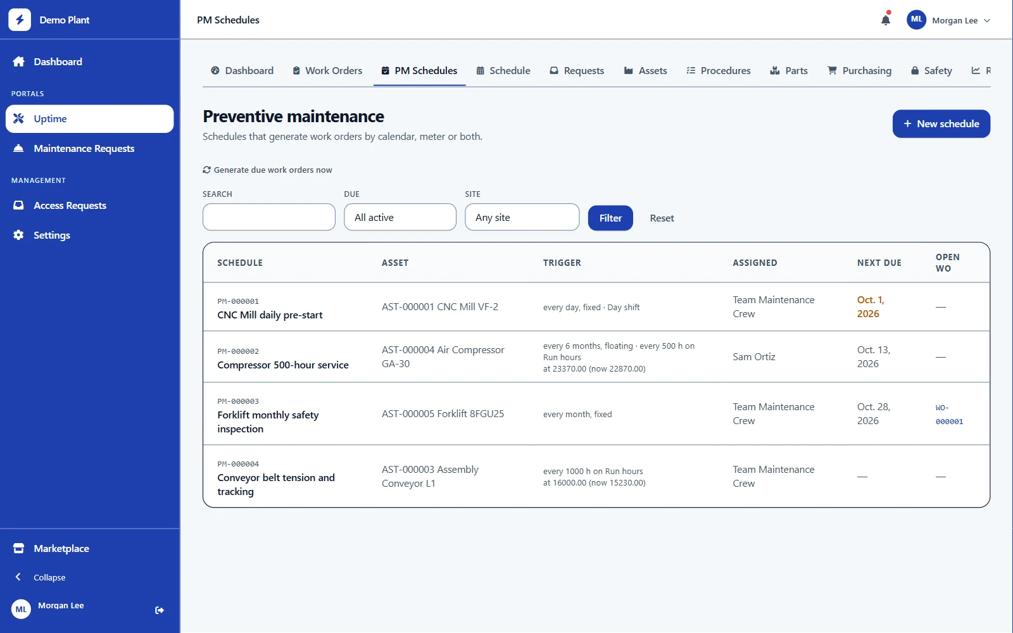Click the Reset link
This screenshot has height=633, width=1013.
click(x=662, y=218)
